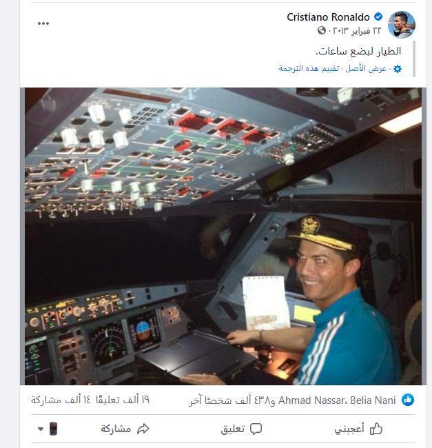This screenshot has height=448, width=432.
Task: Open translation settings gear icon
Action: [x=398, y=69]
